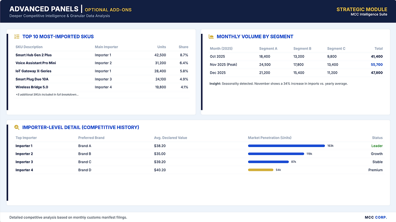Click the 8.7% share value
Image resolution: width=396 pixels, height=222 pixels.
184,55
